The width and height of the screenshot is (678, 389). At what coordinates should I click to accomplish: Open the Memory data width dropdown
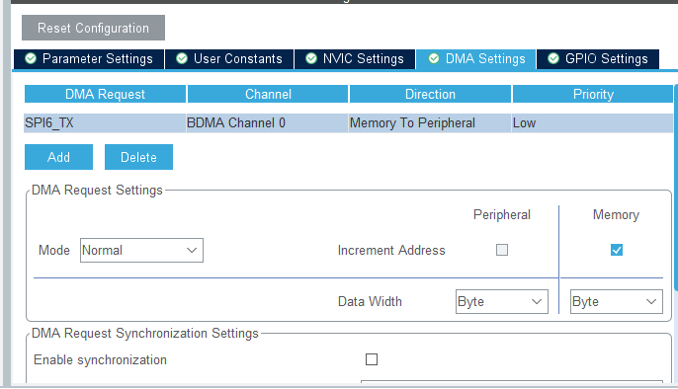click(617, 302)
